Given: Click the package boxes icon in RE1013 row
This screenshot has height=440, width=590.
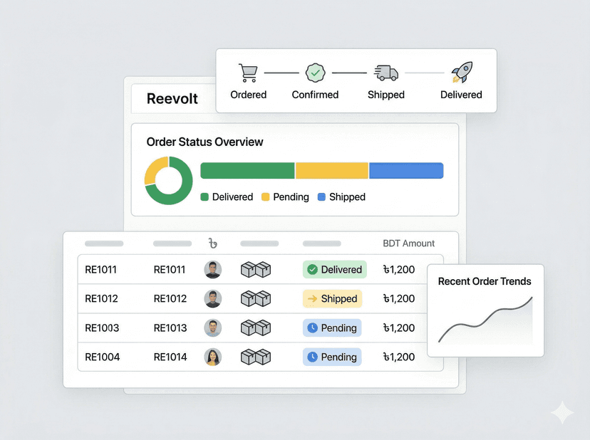Looking at the screenshot, I should click(x=256, y=328).
